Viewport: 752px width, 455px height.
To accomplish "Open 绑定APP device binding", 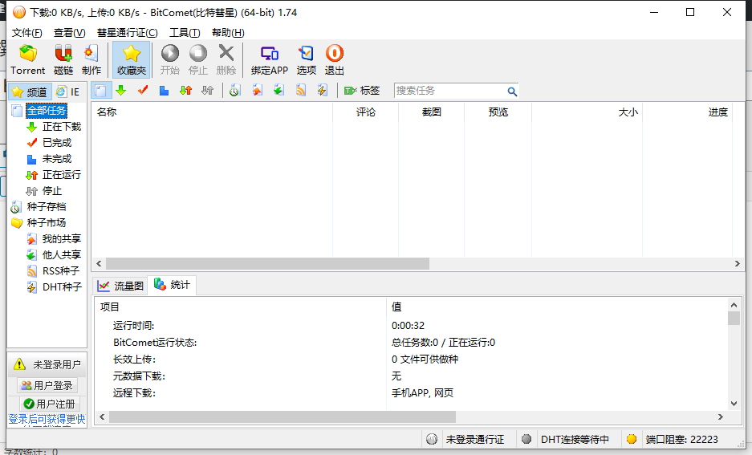I will [x=270, y=60].
